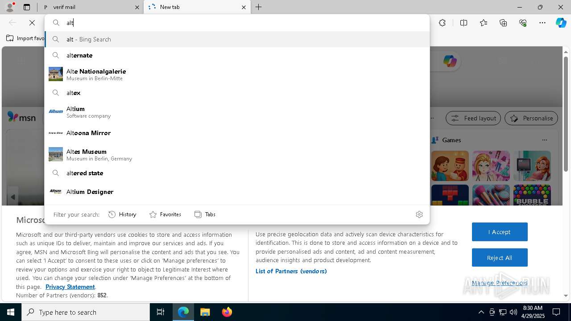Click the address bar containing 'alt'

(237, 23)
